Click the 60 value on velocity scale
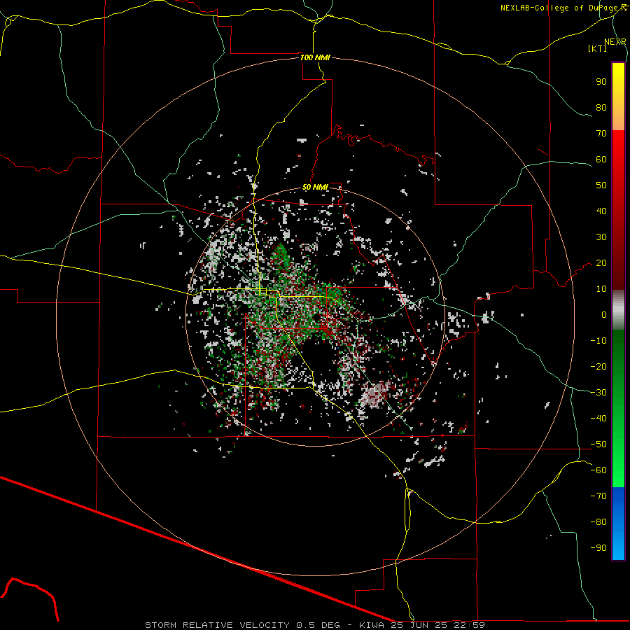 pos(601,160)
